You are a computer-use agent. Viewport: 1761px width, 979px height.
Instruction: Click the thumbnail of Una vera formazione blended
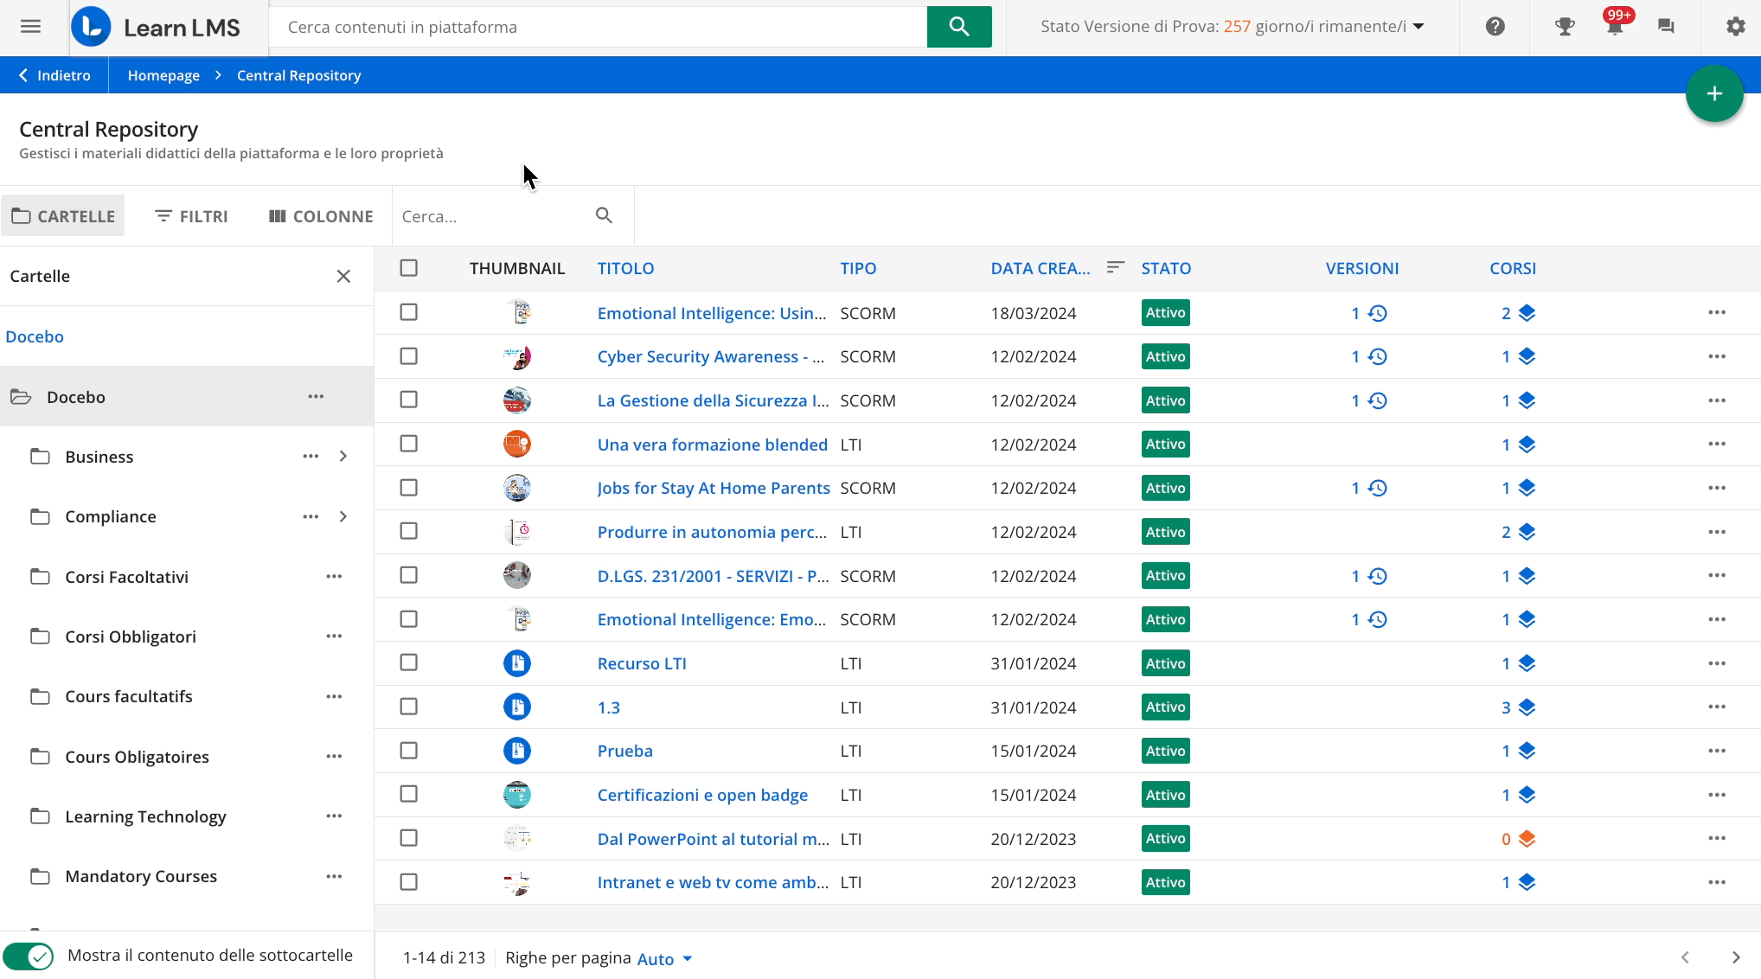click(x=516, y=444)
